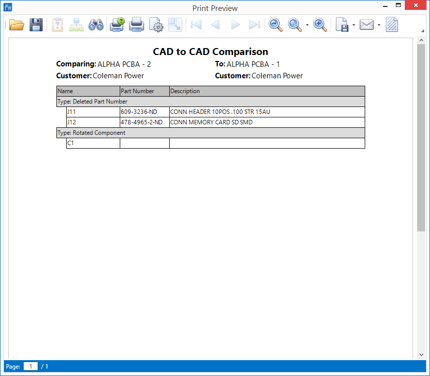Click the Export document icon
Viewport: 430px width, 376px height.
coord(342,25)
